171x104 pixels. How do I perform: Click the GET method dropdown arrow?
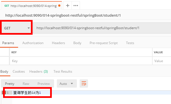coord(29,28)
